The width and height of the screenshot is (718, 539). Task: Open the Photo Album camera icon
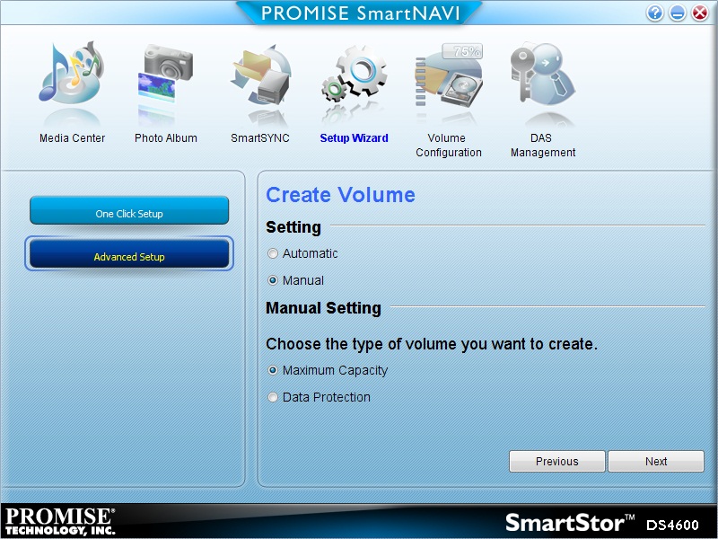click(165, 74)
